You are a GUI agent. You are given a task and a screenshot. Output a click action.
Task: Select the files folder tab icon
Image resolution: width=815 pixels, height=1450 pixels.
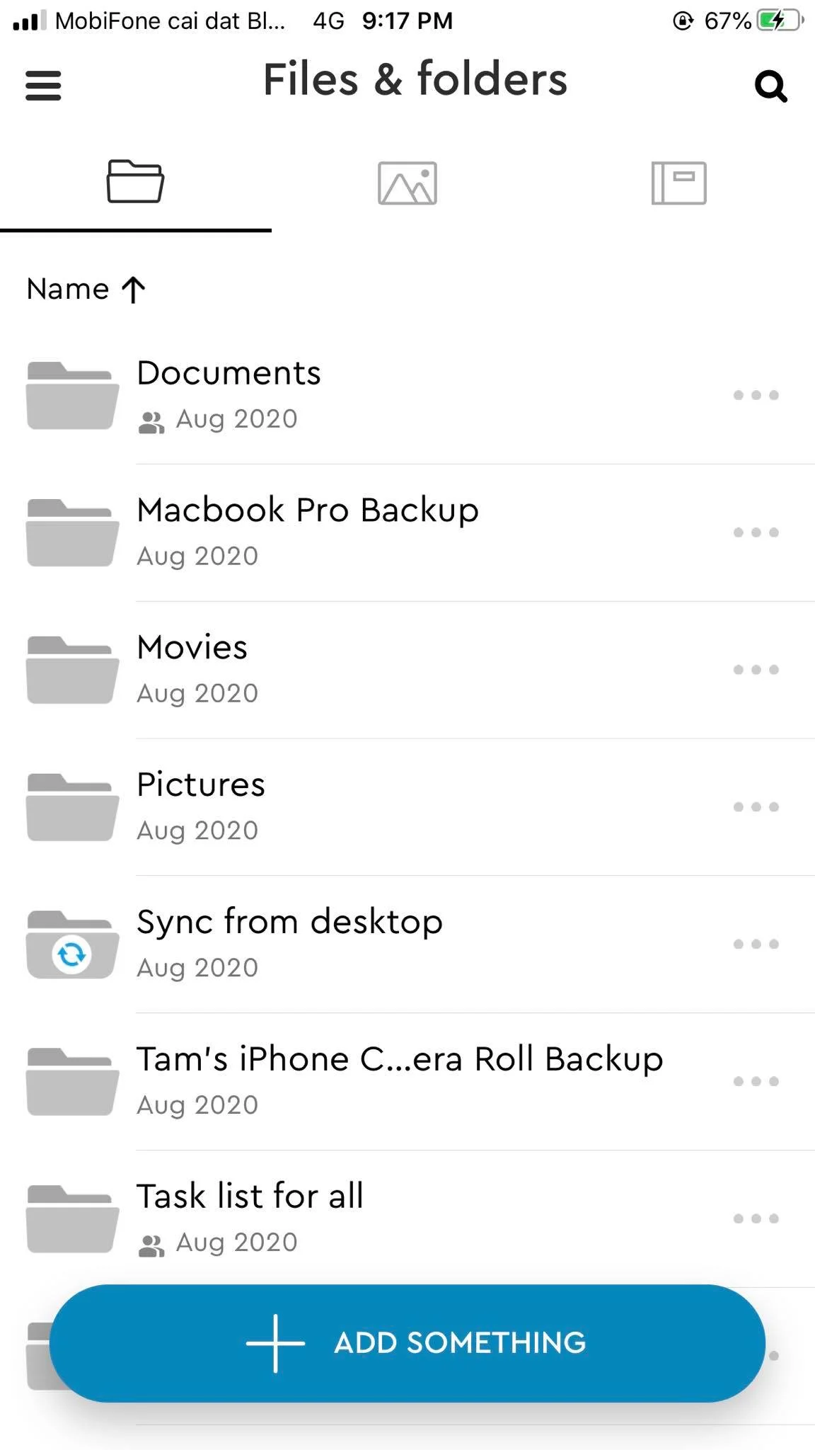135,181
